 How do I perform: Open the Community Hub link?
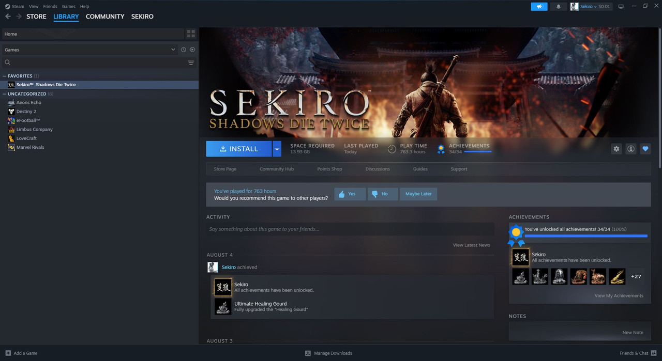coord(277,169)
